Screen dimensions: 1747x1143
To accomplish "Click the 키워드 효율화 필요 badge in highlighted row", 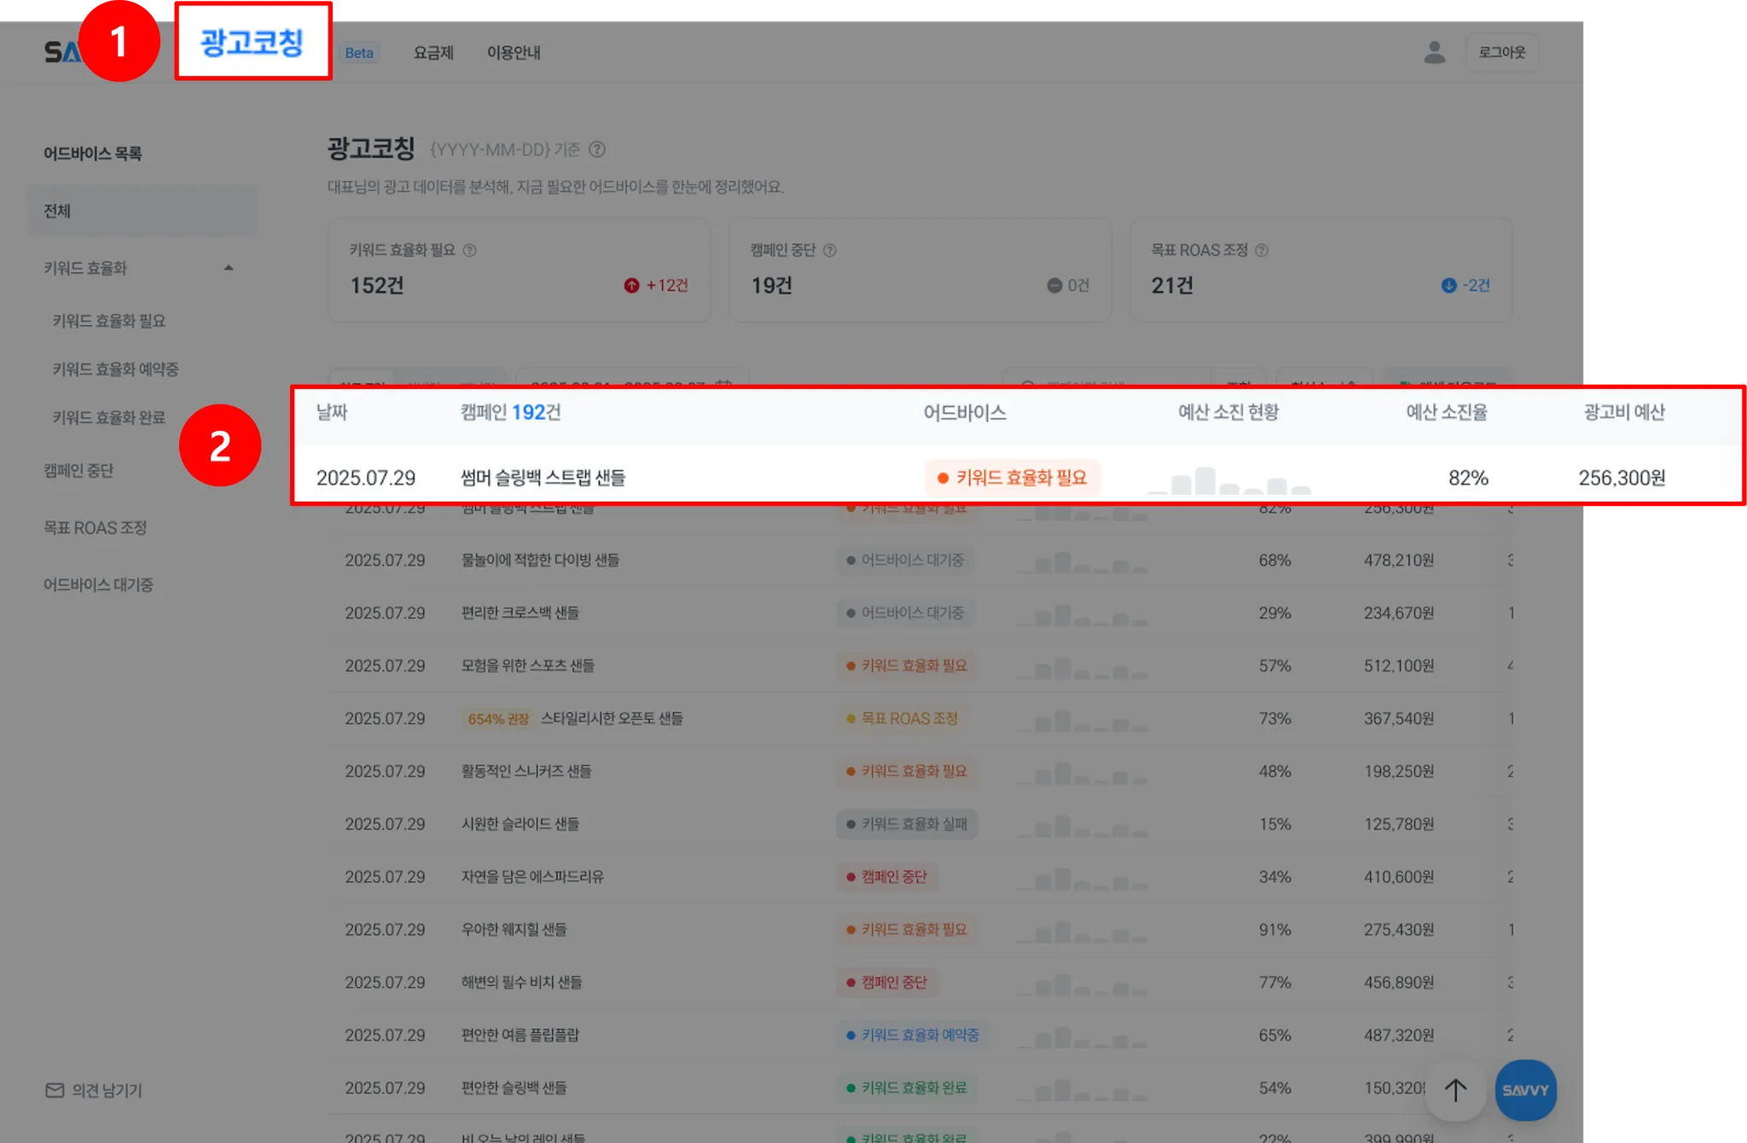I will tap(1013, 478).
